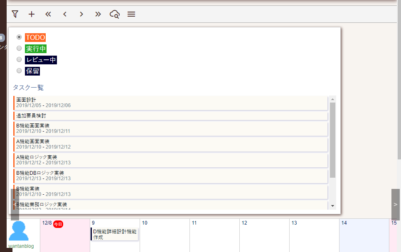Select the calendar day 10 cell
This screenshot has width=401, height=252.
pyautogui.click(x=165, y=235)
